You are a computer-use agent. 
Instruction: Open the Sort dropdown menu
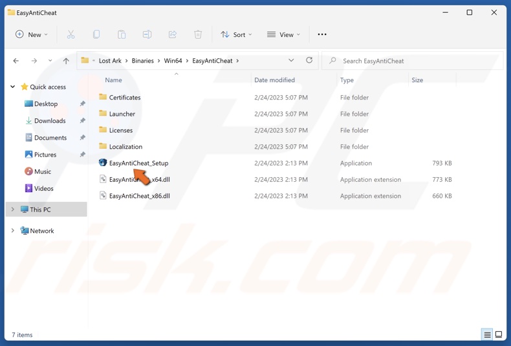coord(236,34)
